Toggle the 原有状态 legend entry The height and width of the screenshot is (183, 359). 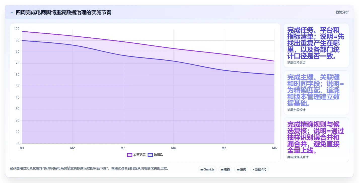tap(136, 155)
